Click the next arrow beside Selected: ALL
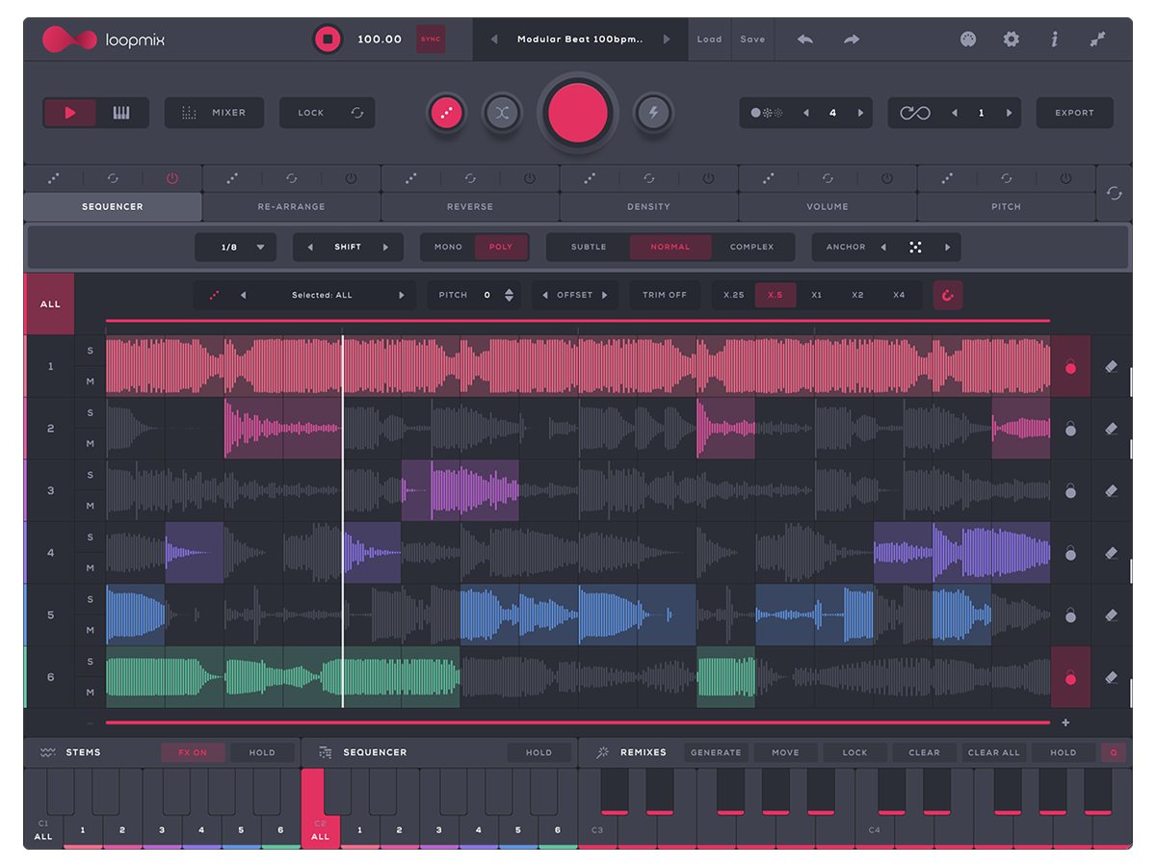Viewport: 1156px width, 867px height. 402,295
